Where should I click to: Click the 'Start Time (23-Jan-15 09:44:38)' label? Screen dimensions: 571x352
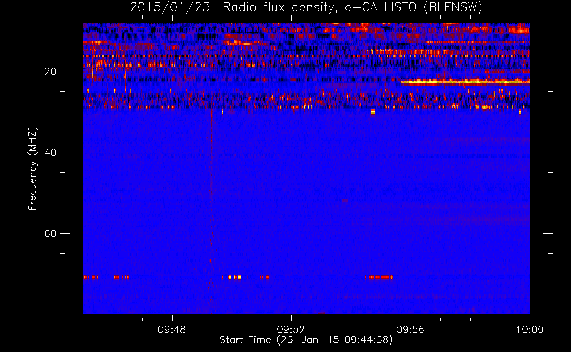coord(306,340)
